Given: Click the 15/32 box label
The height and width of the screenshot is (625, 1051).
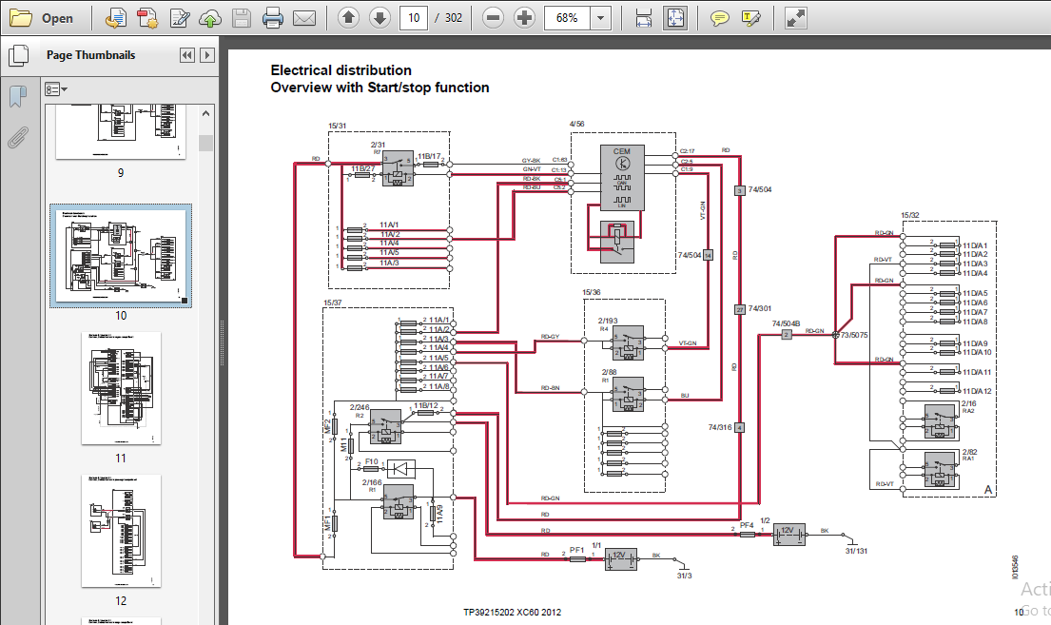Looking at the screenshot, I should 910,216.
